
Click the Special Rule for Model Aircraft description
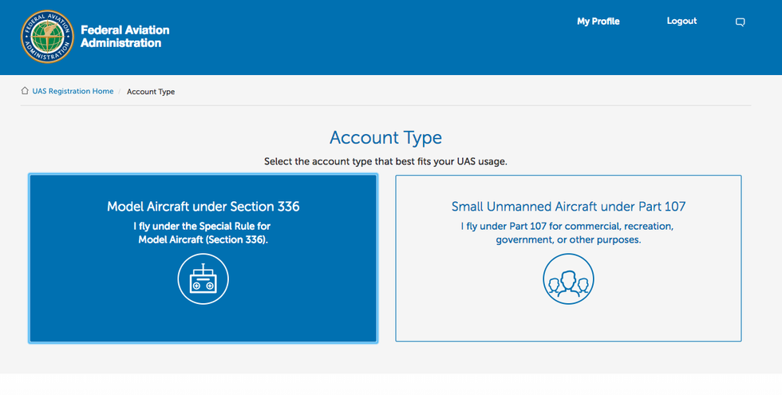coord(203,232)
